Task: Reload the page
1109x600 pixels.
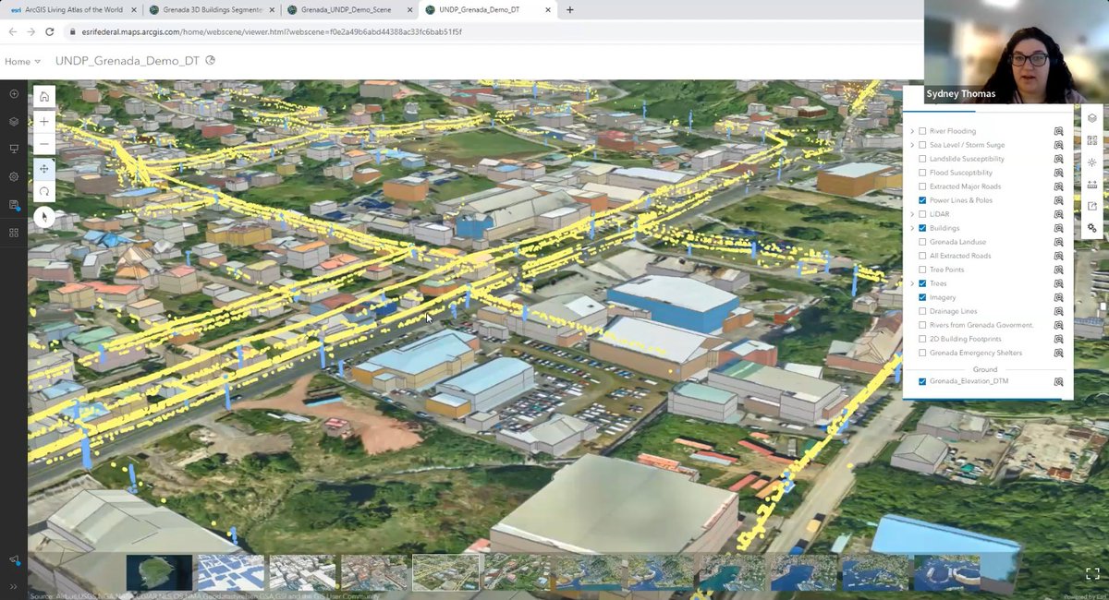Action: (51, 31)
